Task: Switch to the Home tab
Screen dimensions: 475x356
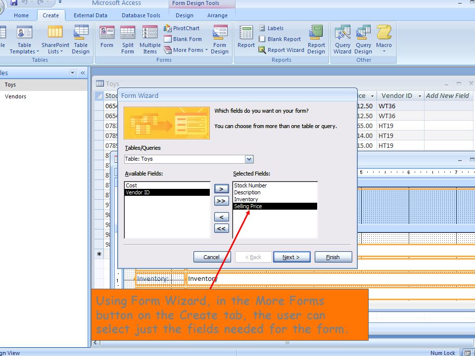Action: tap(21, 15)
